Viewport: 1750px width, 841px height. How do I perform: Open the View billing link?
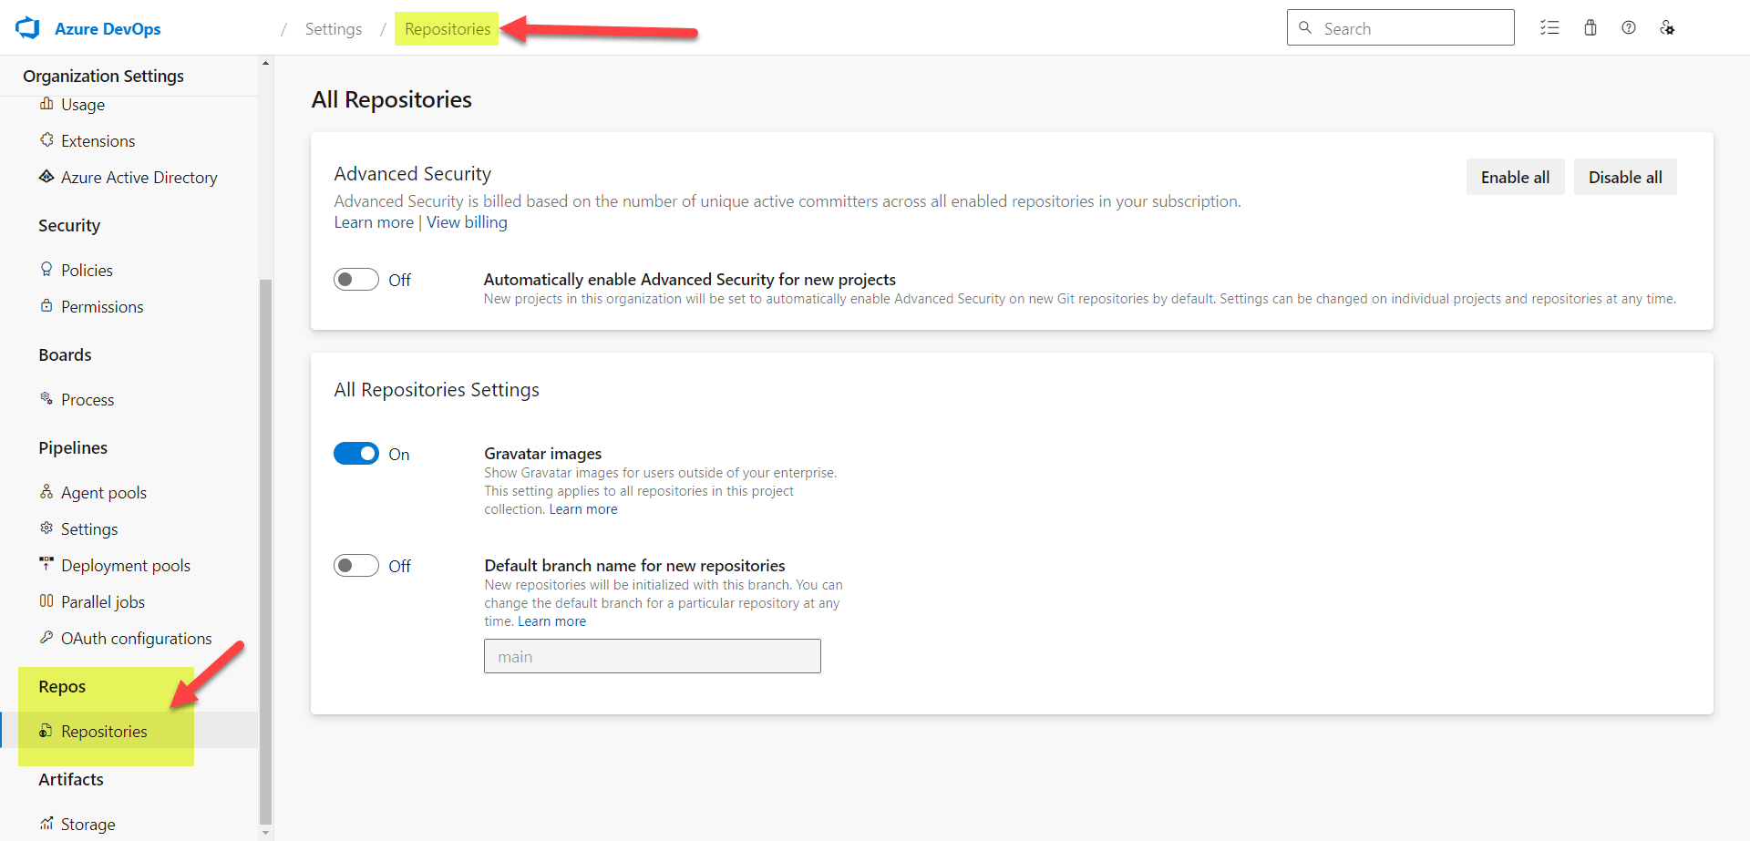click(x=467, y=222)
